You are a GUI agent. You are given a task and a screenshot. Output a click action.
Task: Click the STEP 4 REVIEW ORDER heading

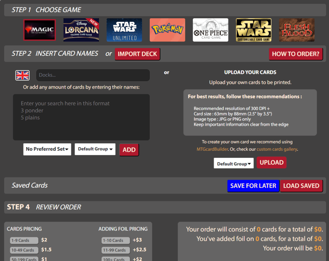(x=44, y=207)
